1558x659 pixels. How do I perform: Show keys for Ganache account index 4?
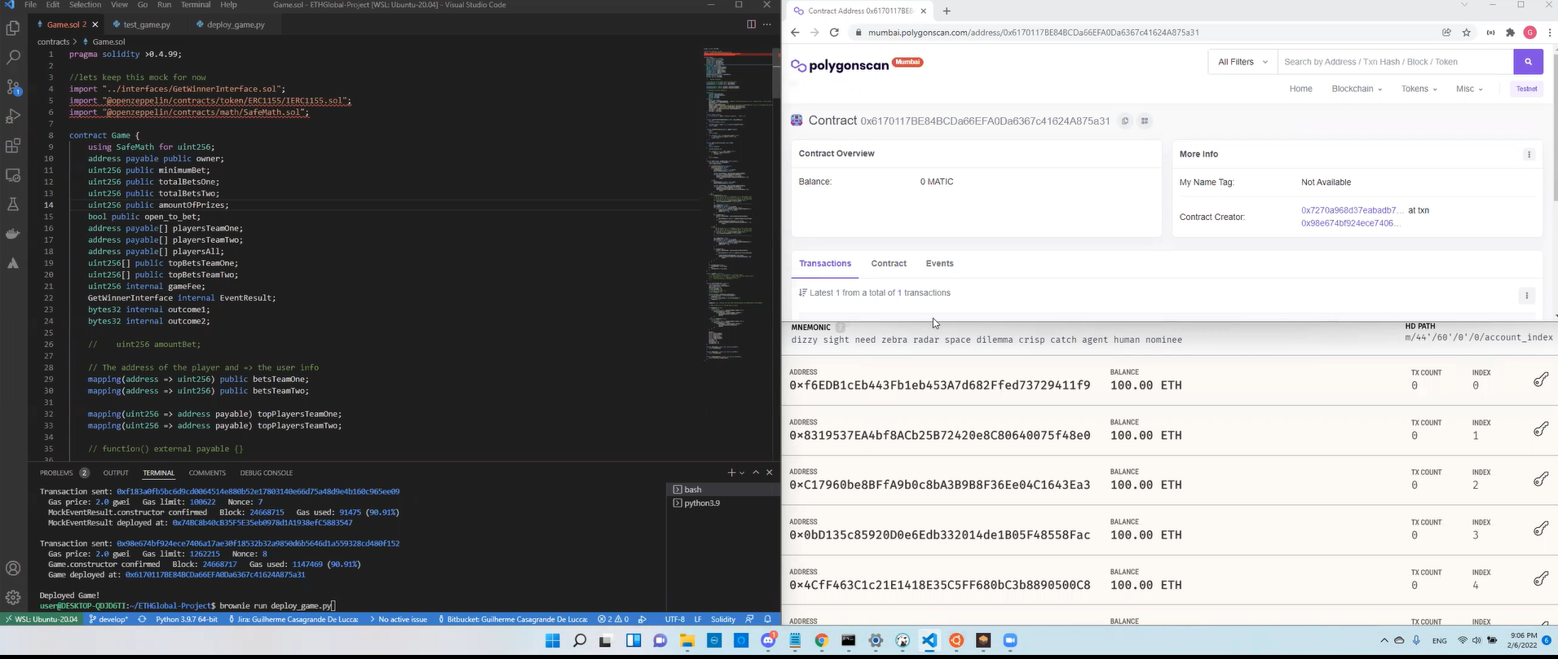pyautogui.click(x=1540, y=579)
